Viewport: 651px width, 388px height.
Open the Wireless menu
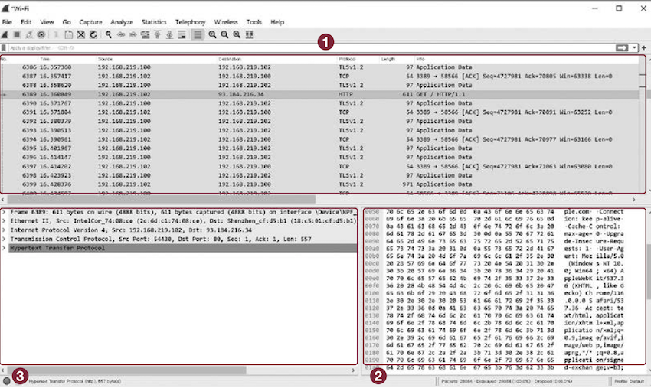(226, 22)
